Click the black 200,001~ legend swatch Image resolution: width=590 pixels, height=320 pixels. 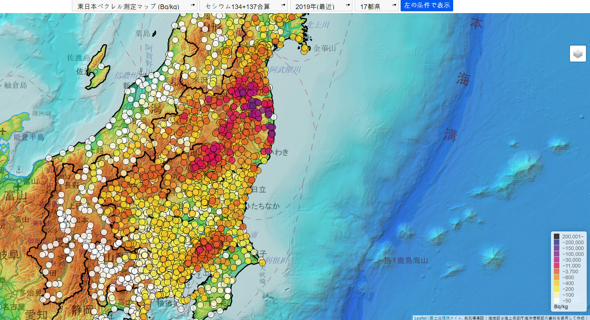pyautogui.click(x=556, y=237)
